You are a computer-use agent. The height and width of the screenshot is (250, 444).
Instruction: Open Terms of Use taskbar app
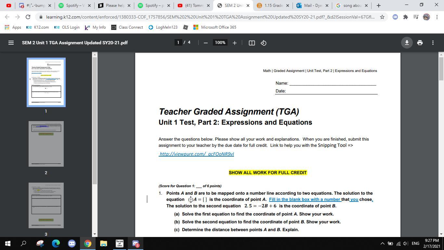(120, 243)
